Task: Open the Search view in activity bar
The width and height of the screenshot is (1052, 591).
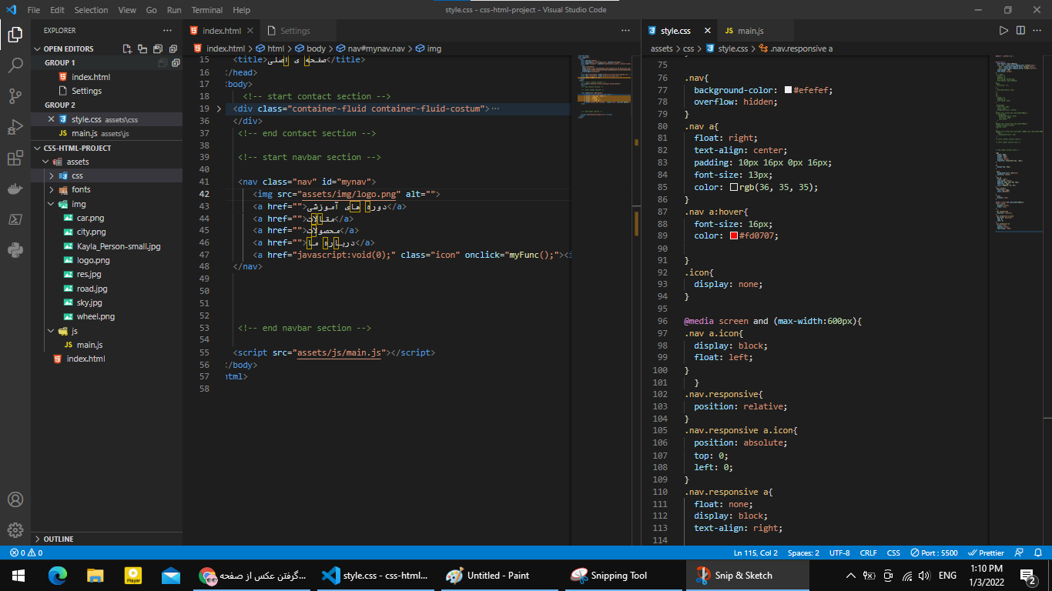Action: click(x=15, y=65)
